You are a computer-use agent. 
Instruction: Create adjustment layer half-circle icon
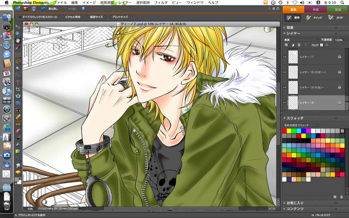coord(293,45)
